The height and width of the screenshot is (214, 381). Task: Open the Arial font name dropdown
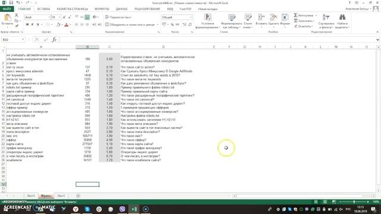(49, 17)
